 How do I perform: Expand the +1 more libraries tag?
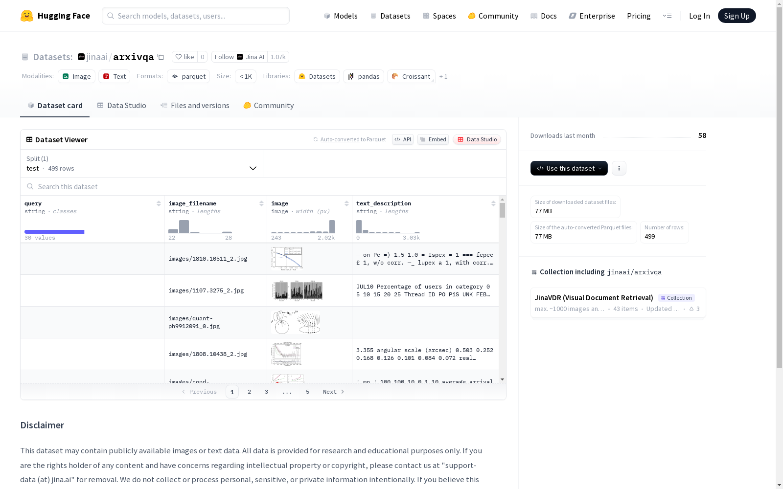(443, 76)
